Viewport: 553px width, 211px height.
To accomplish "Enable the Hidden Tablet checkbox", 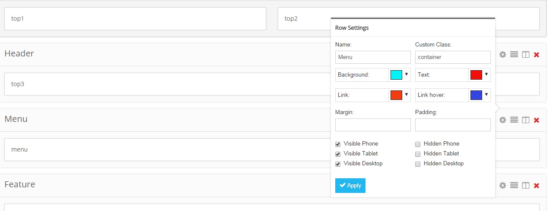I will (x=418, y=154).
